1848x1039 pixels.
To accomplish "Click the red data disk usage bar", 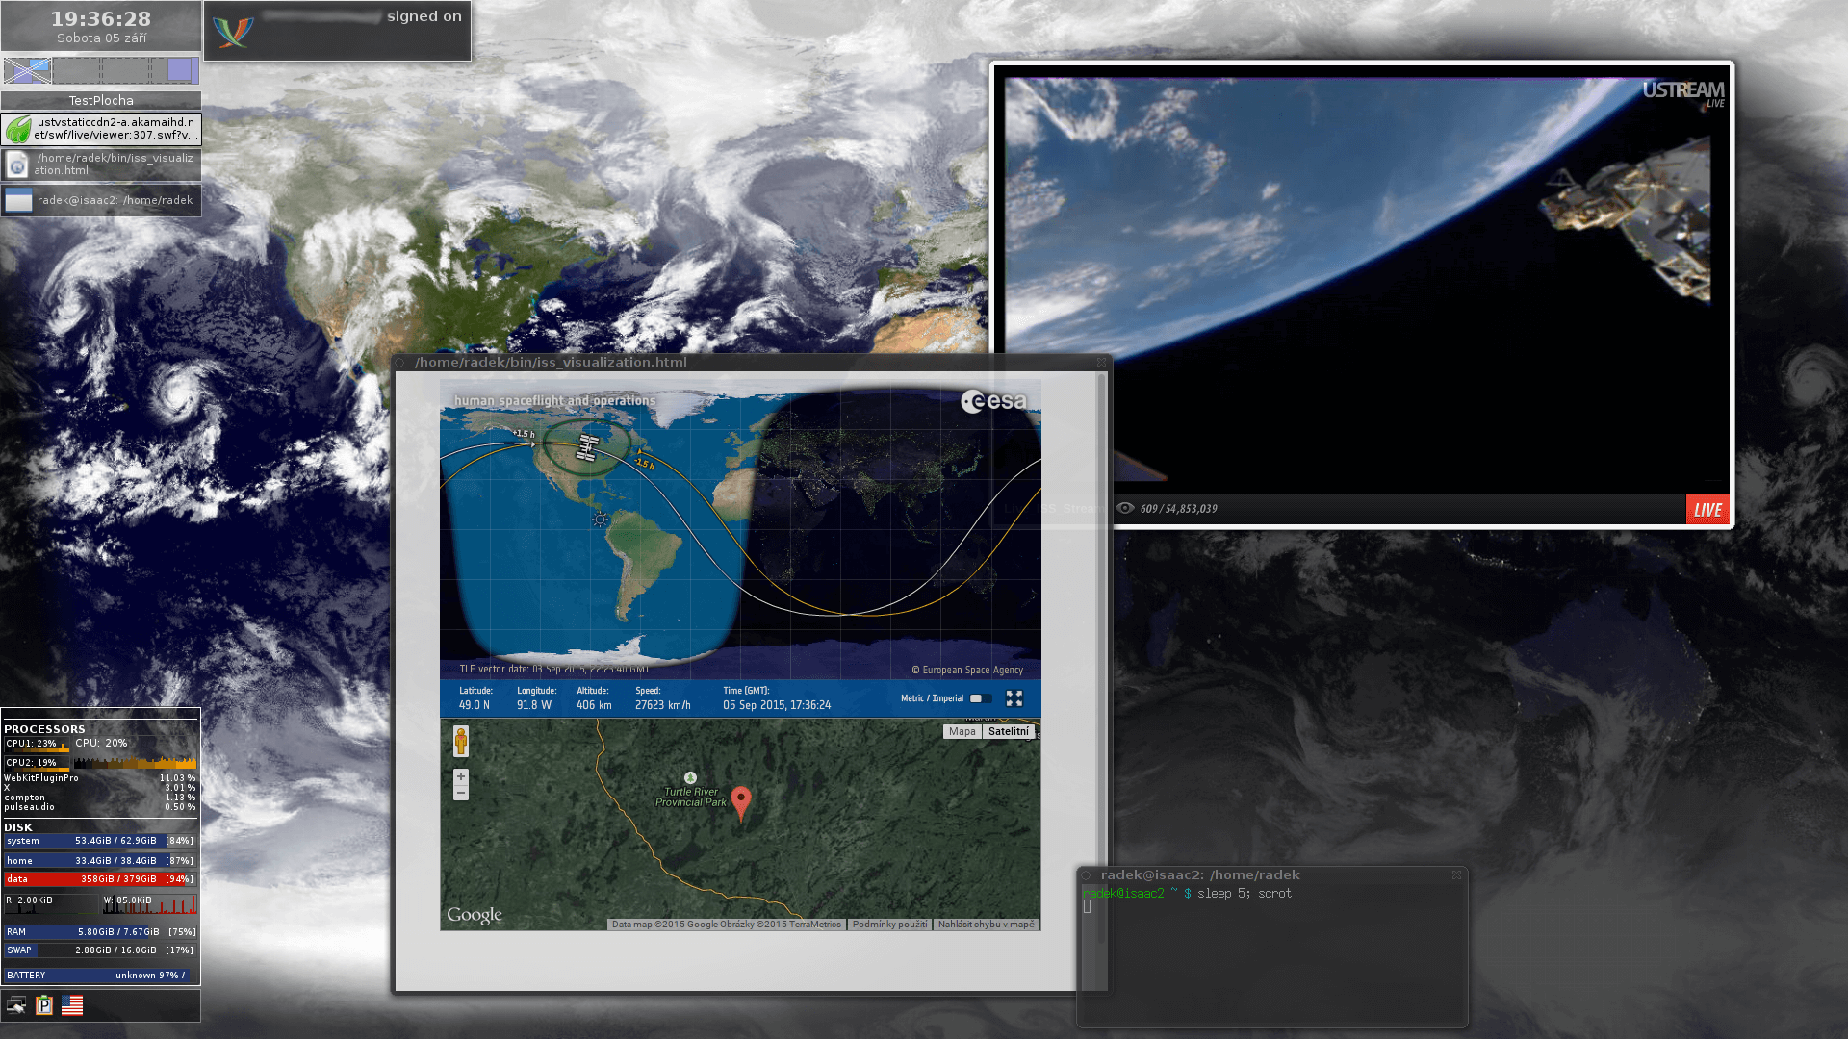I will point(100,879).
